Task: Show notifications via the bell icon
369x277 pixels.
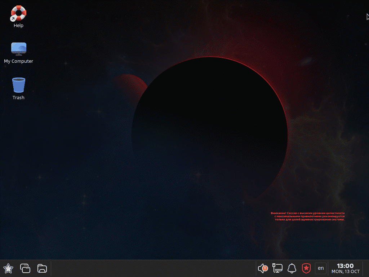Action: pyautogui.click(x=292, y=268)
